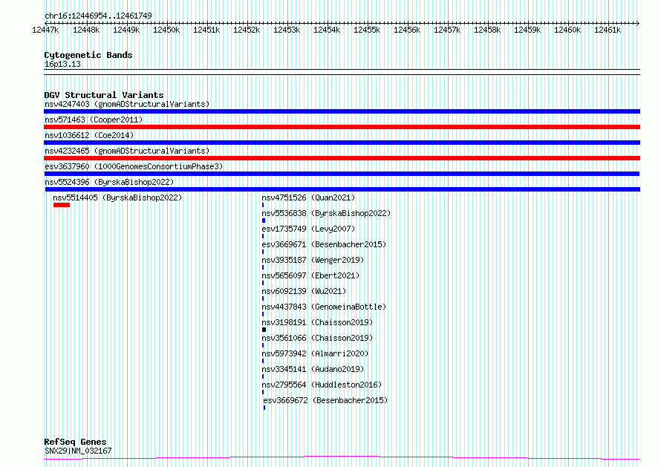Open esv3637960 1000Genomes variant label
Image resolution: width=661 pixels, height=467 pixels.
click(x=134, y=166)
